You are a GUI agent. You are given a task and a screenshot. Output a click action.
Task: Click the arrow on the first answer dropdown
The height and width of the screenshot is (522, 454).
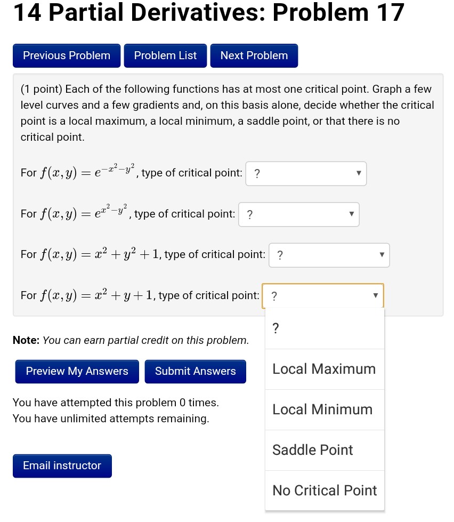pos(359,173)
